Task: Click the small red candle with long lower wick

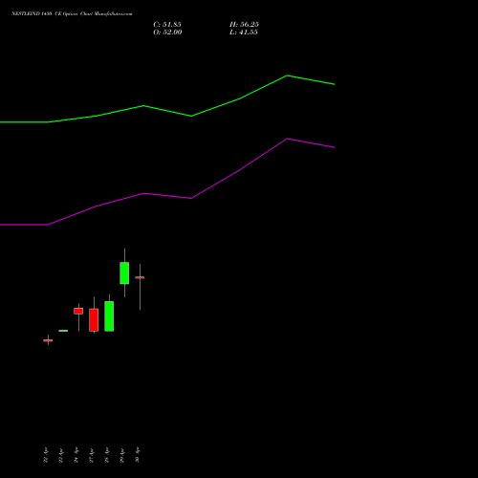Action: pyautogui.click(x=78, y=311)
